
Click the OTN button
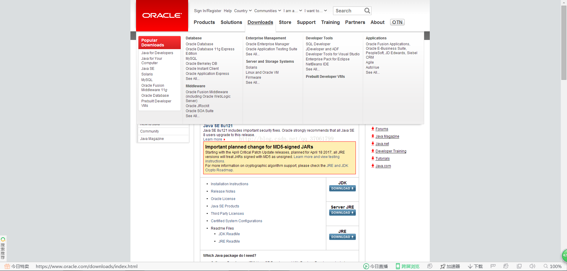tap(397, 22)
